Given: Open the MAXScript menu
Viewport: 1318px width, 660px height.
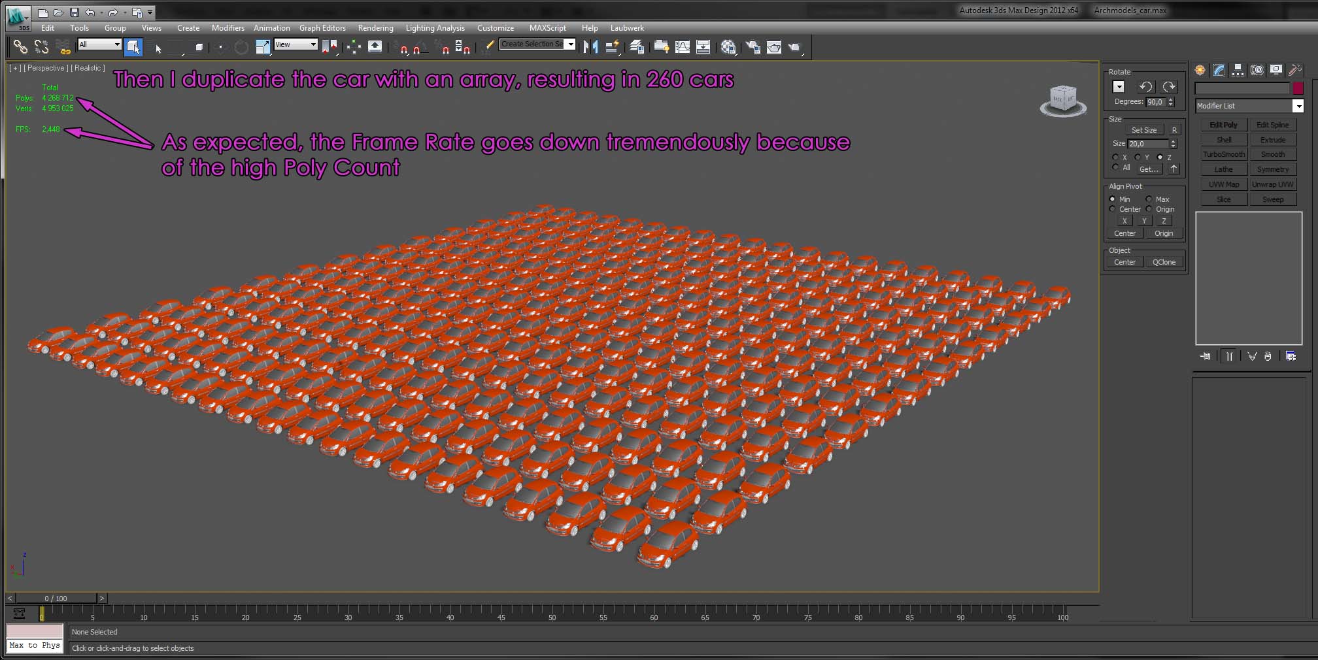Looking at the screenshot, I should [547, 28].
